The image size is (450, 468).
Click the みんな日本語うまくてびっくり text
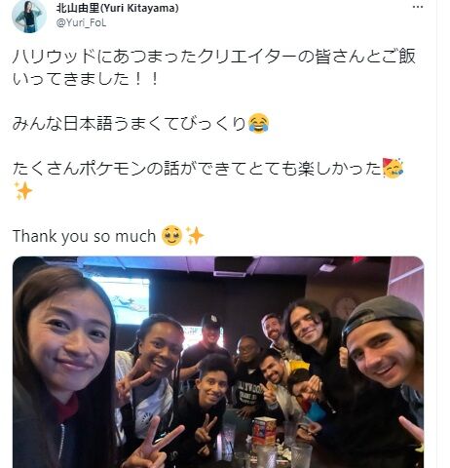coord(130,124)
